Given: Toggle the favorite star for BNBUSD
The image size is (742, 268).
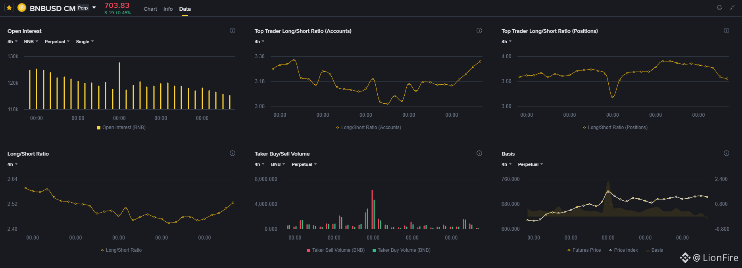Looking at the screenshot, I should pos(9,8).
